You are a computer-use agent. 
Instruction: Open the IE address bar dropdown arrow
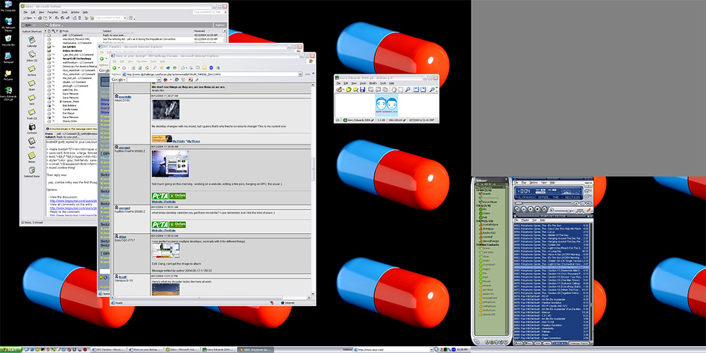click(x=301, y=74)
